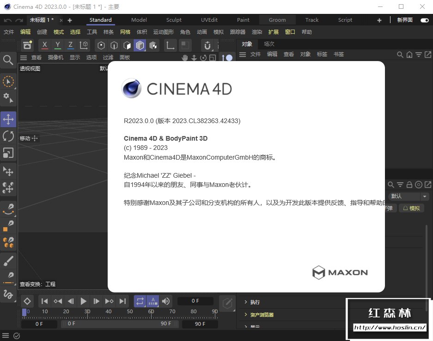This screenshot has height=341, width=433.
Task: Click the current frame 0 F field
Action: pos(195,301)
